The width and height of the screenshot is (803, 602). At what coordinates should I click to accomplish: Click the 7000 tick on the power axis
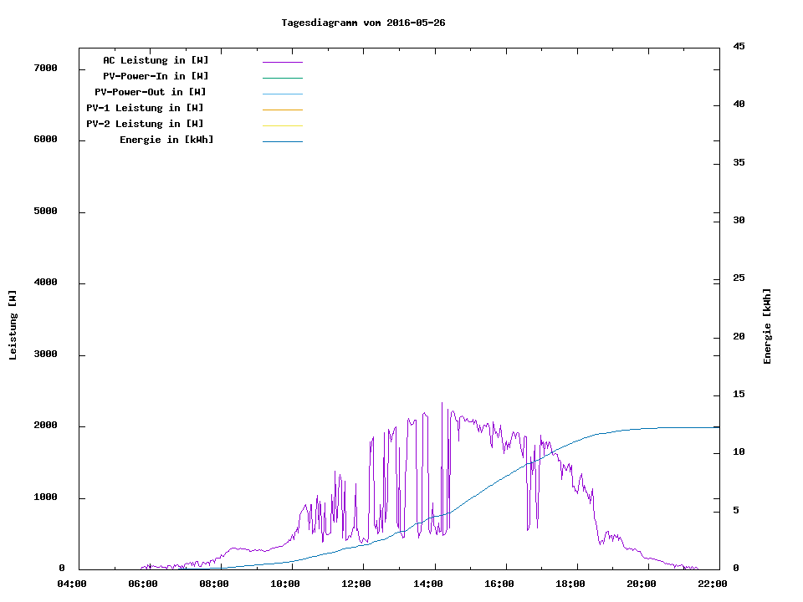tap(45, 68)
